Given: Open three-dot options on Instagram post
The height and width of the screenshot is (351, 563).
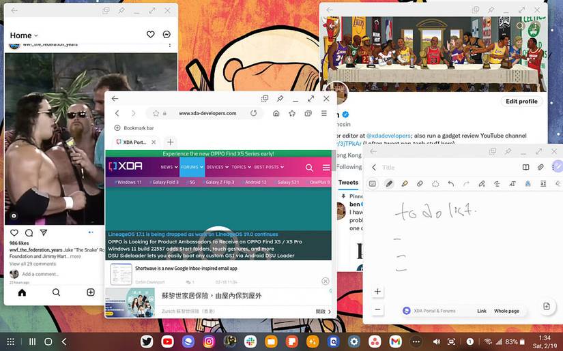Looking at the screenshot, I should tap(170, 45).
